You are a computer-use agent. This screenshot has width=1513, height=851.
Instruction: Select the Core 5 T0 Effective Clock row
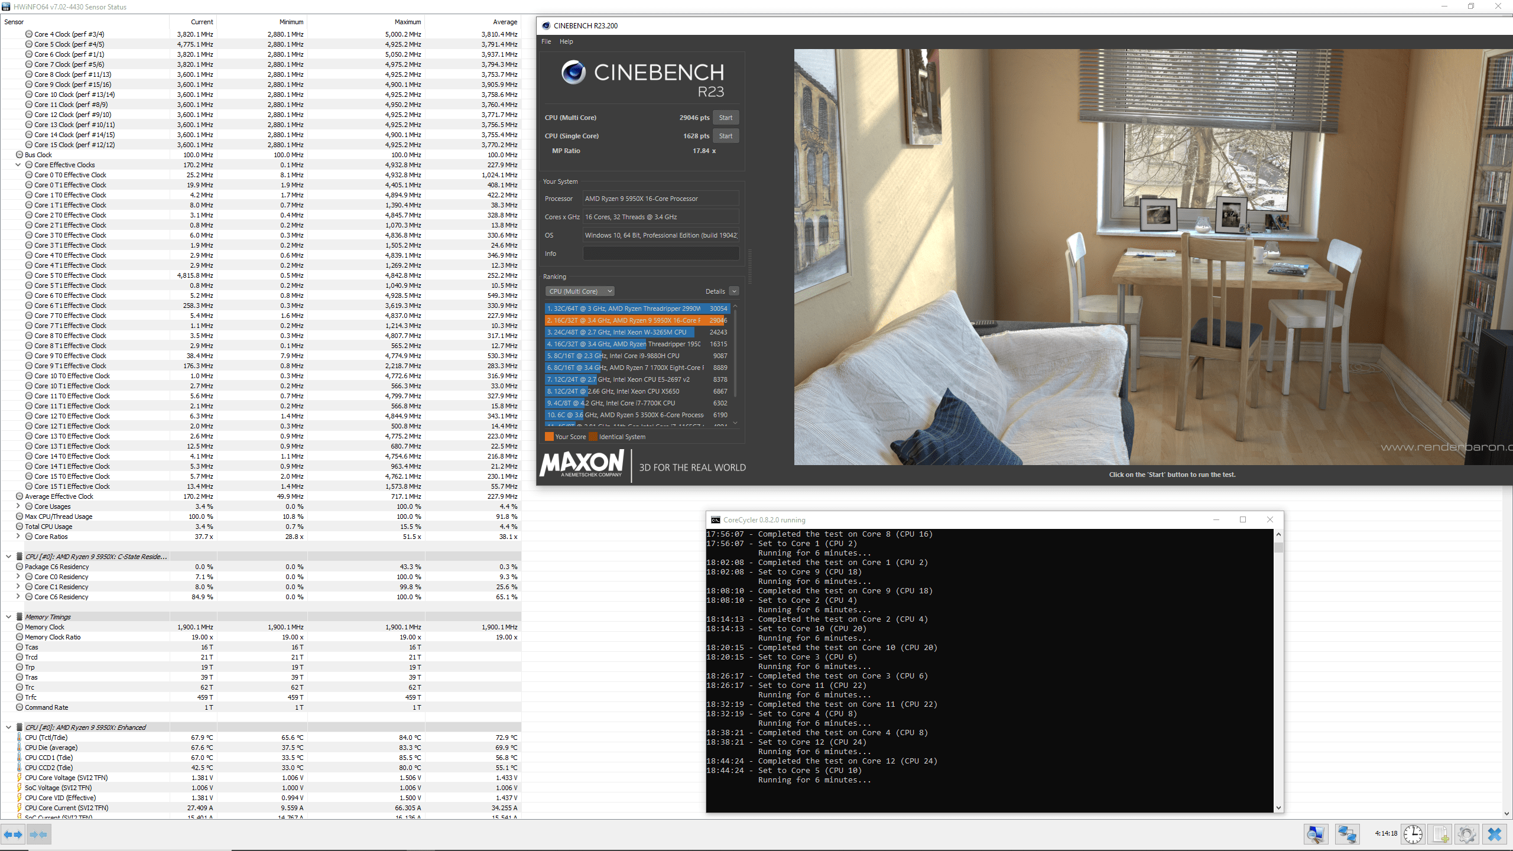261,275
